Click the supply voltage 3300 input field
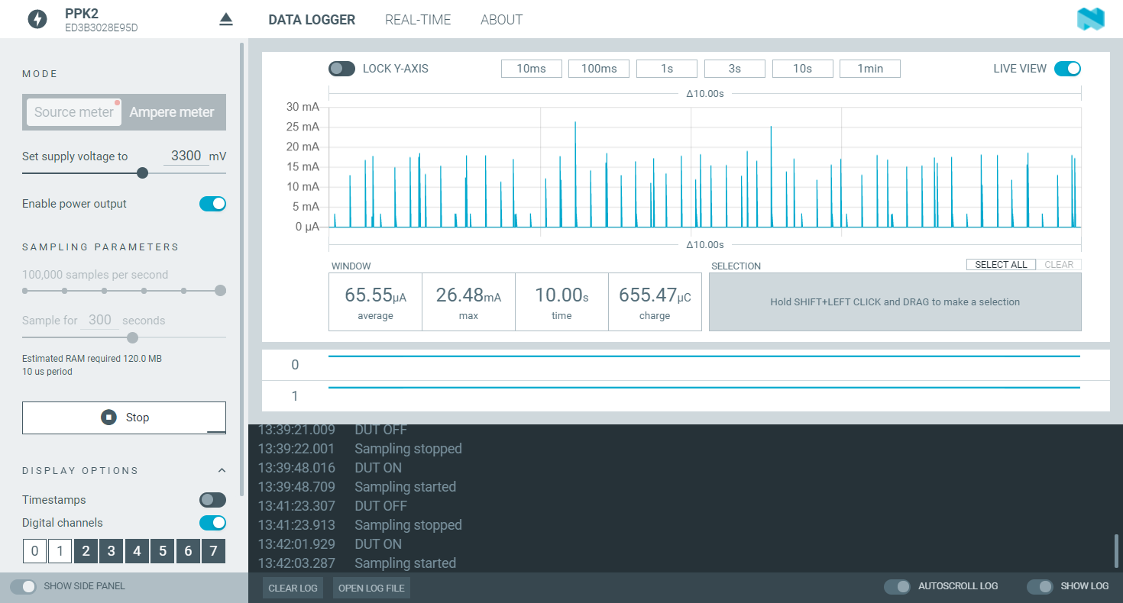The image size is (1123, 603). pyautogui.click(x=186, y=156)
